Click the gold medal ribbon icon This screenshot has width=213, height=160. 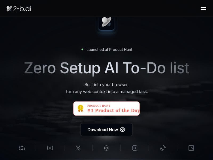point(80,109)
